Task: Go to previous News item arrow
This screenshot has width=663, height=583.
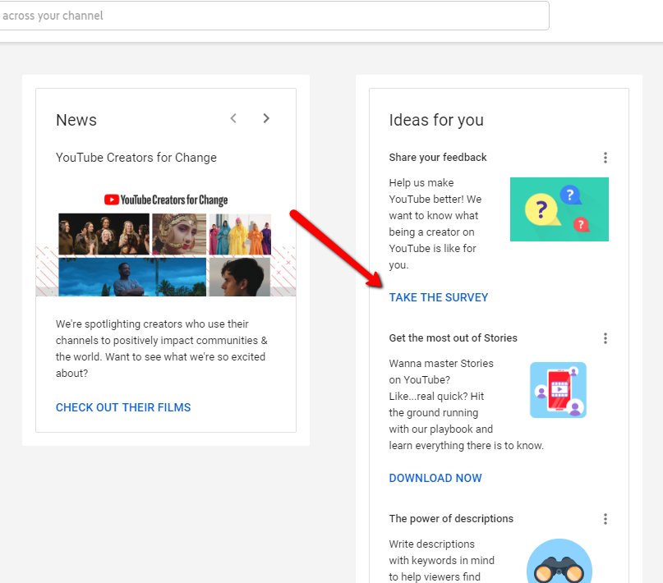Action: [233, 118]
